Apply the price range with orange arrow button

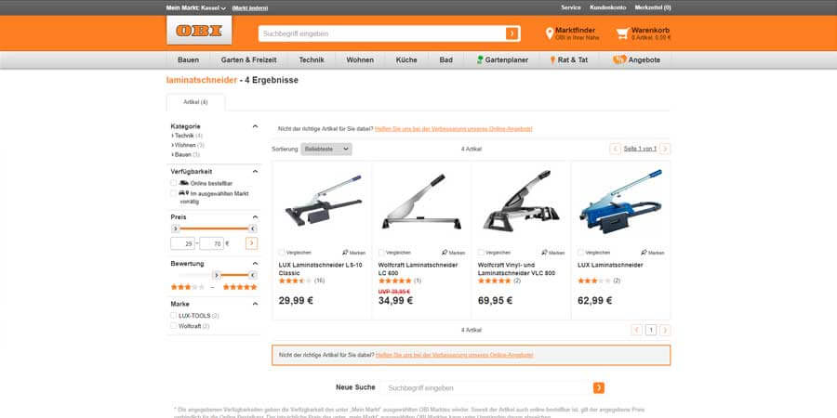tap(251, 243)
